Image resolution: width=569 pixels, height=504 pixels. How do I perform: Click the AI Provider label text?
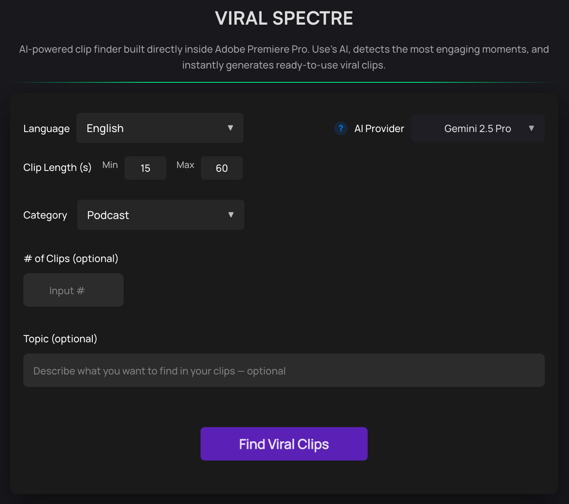379,128
